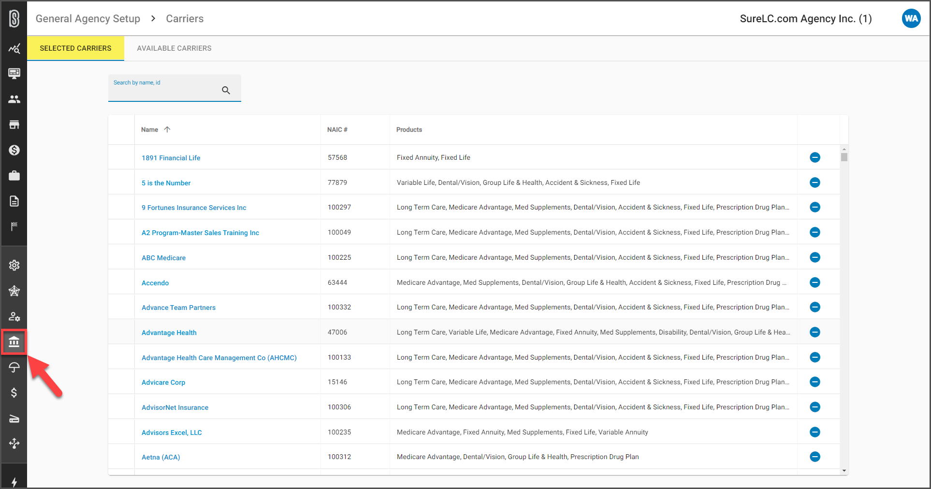
Task: Click SureLC.com Agency Inc. (1) title
Action: 806,19
